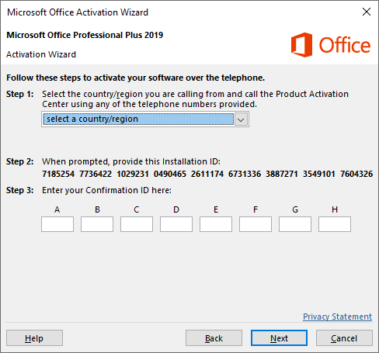
Task: Open the country/region dropdown arrow
Action: (241, 119)
